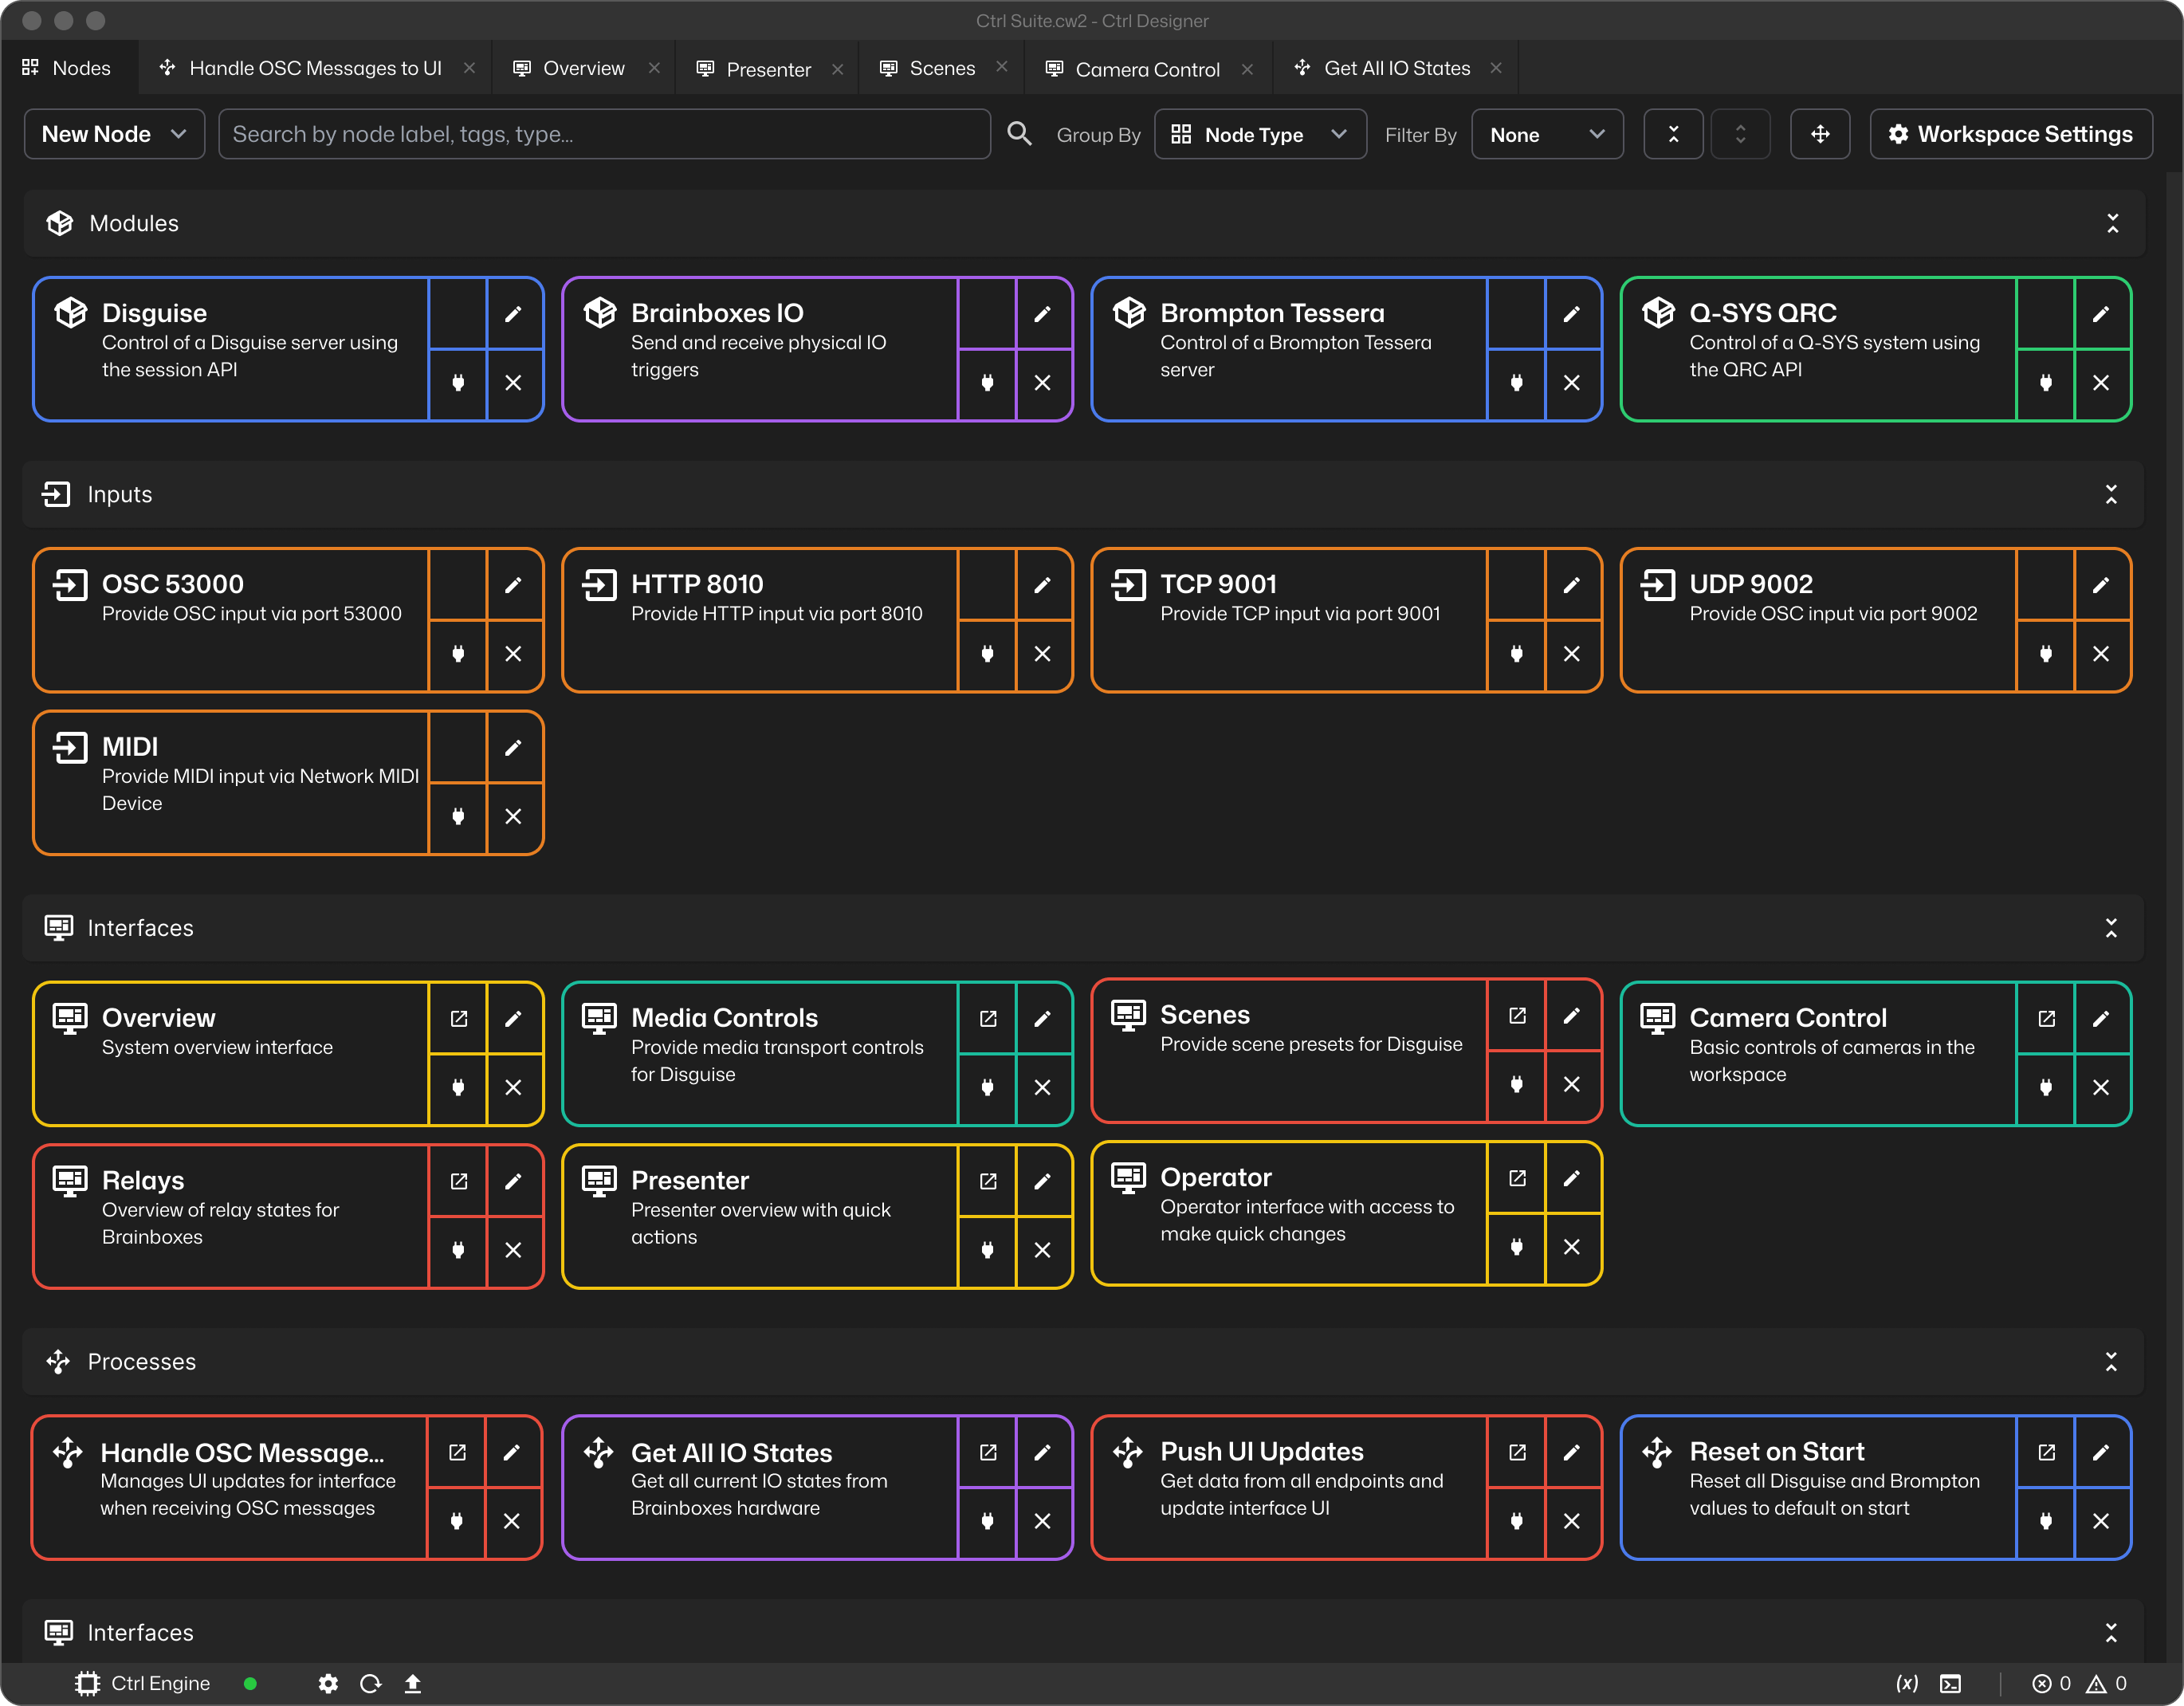Click plug icon on Presenter interface card
Viewport: 2184px width, 1706px height.
pos(987,1251)
